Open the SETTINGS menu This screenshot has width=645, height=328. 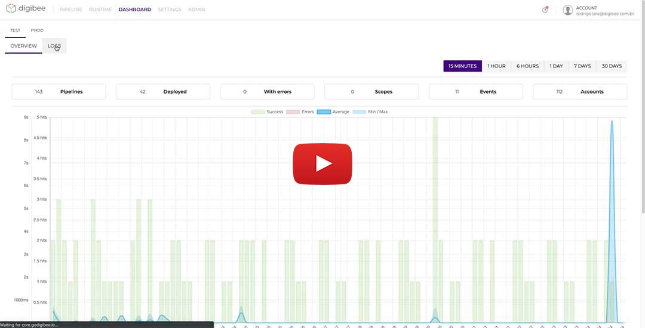pos(170,10)
